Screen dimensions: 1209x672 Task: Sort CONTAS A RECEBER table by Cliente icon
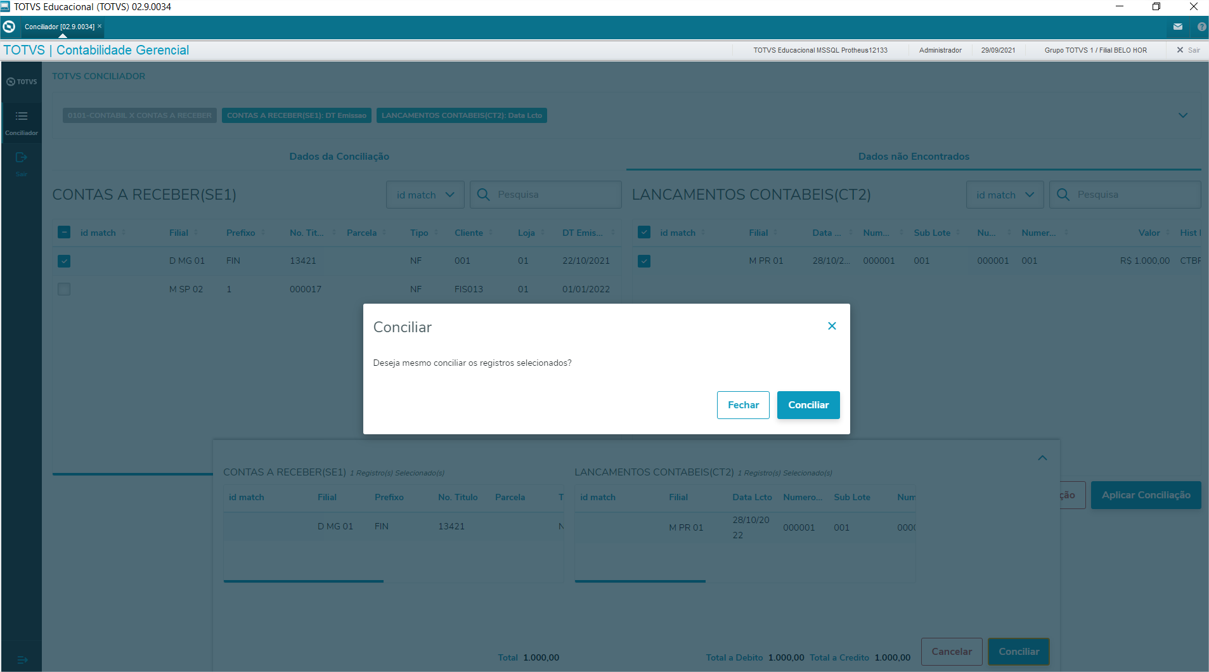pyautogui.click(x=491, y=233)
